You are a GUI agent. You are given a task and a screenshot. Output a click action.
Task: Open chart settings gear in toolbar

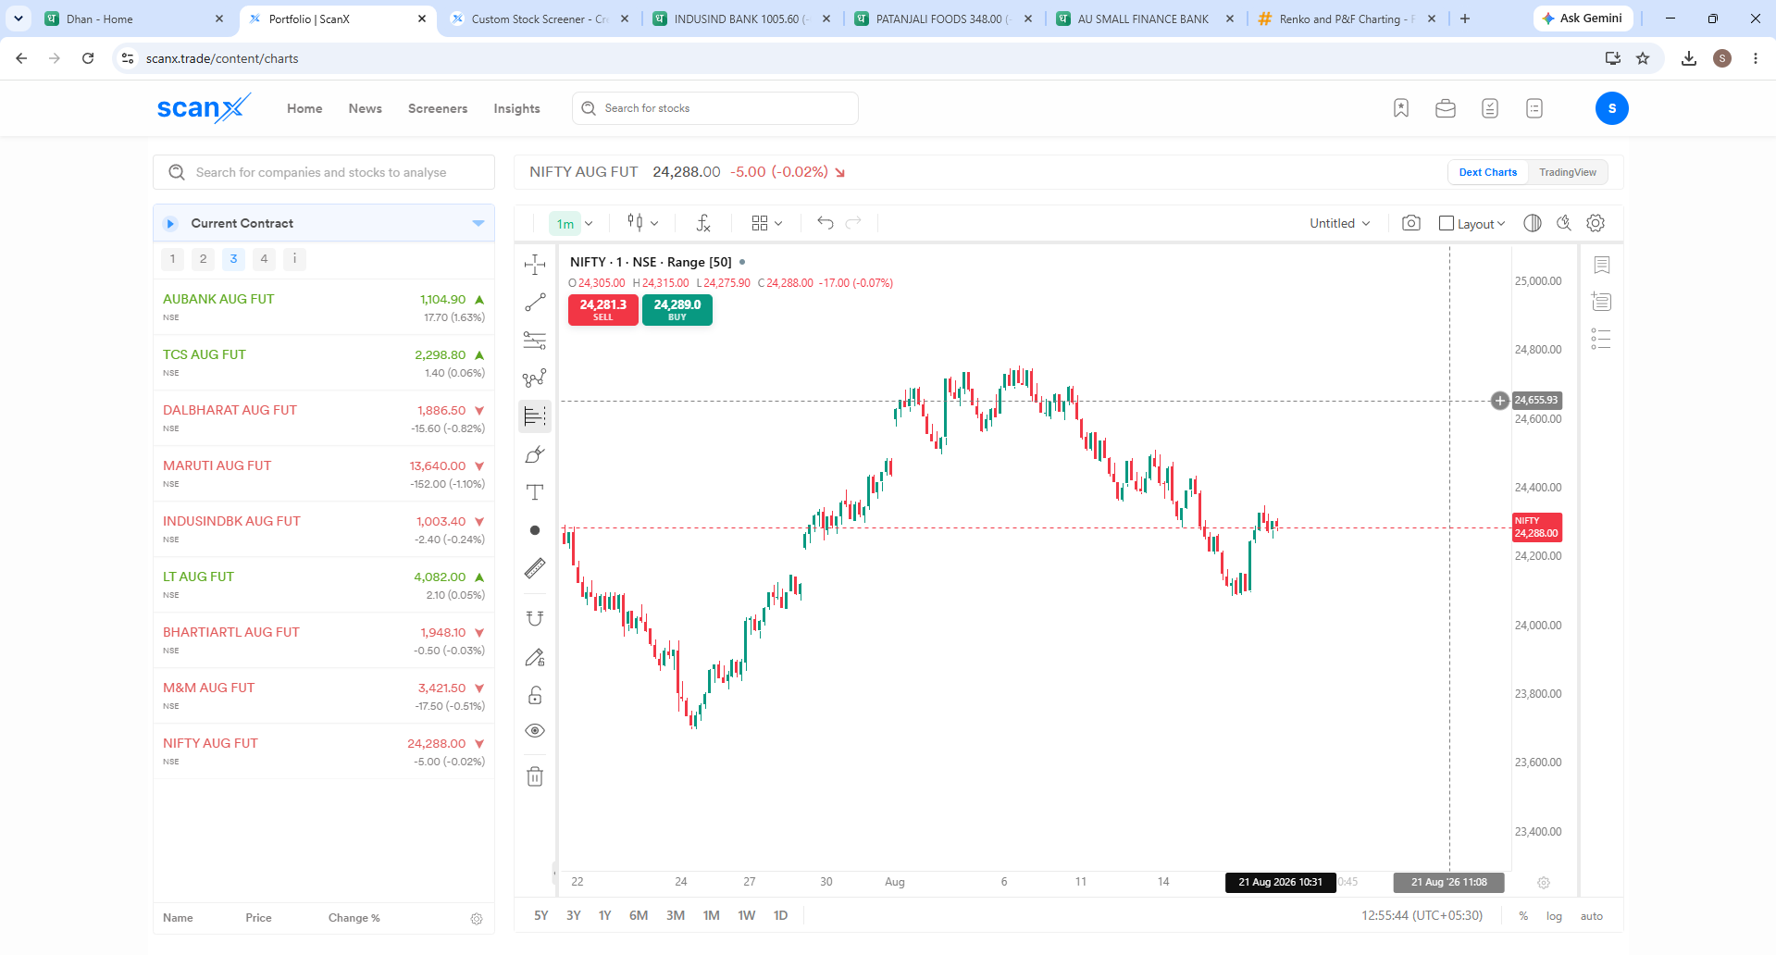pos(1596,223)
